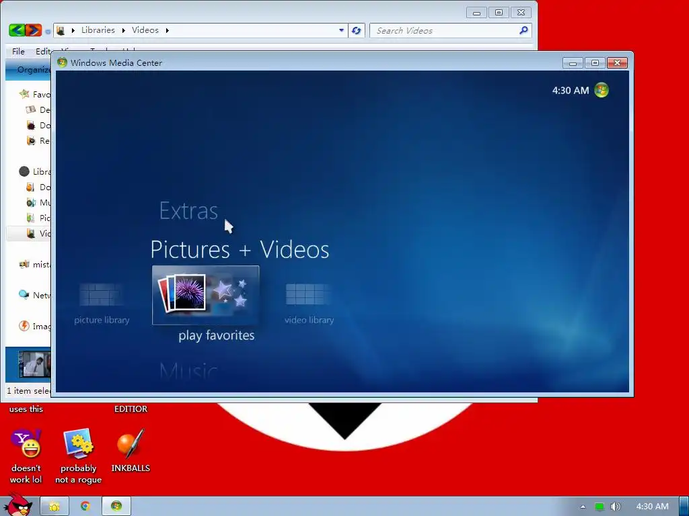This screenshot has height=516, width=689.
Task: Select the 'Do' library under Libraries
Action: [x=38, y=187]
